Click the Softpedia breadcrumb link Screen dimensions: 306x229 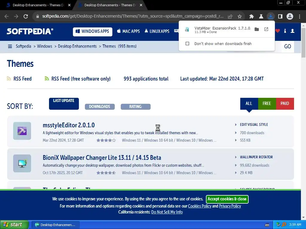[23, 46]
